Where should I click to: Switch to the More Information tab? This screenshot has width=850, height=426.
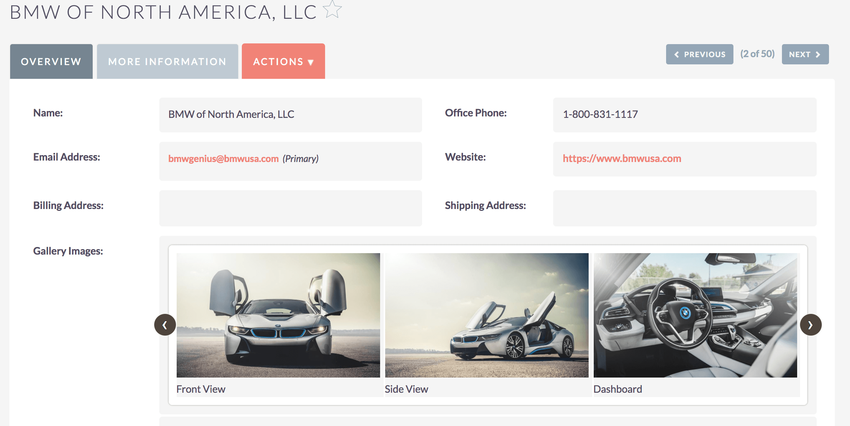(x=168, y=61)
